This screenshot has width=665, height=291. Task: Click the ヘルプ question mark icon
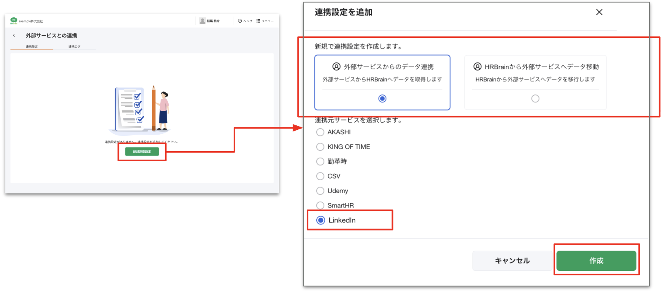240,21
